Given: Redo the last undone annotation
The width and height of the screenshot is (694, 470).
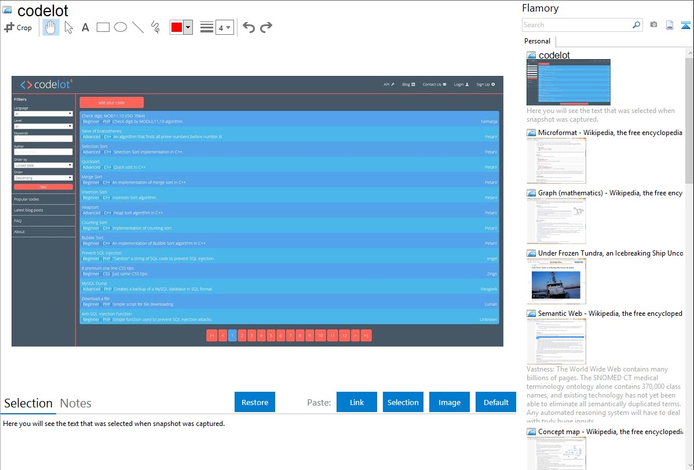Looking at the screenshot, I should click(x=266, y=27).
